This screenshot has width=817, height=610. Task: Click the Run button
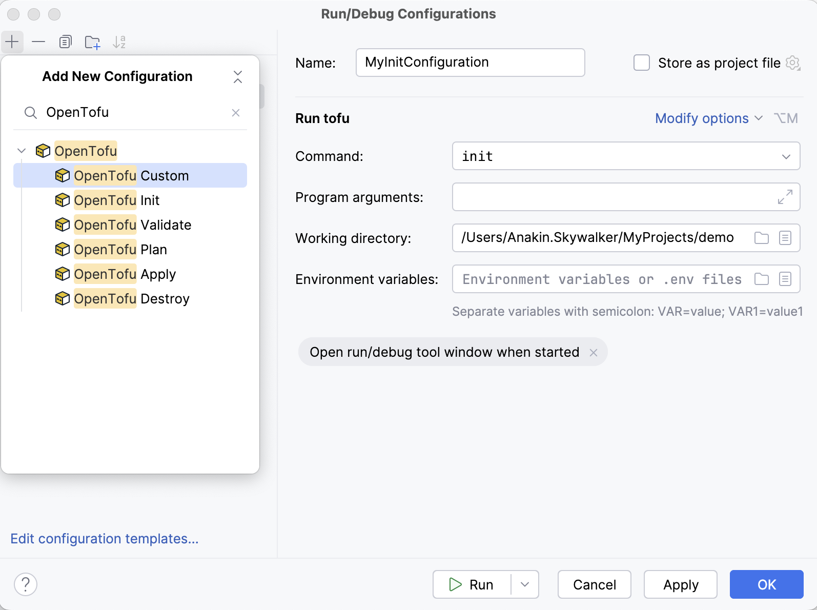click(472, 584)
